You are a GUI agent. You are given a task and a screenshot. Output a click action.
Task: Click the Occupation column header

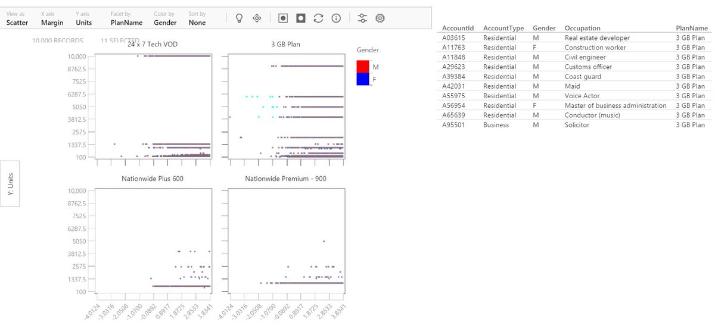tap(582, 28)
